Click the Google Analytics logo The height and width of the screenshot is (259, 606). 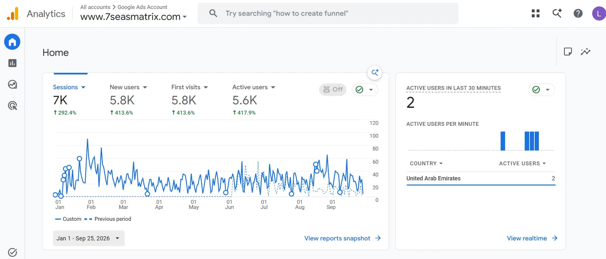pos(13,14)
